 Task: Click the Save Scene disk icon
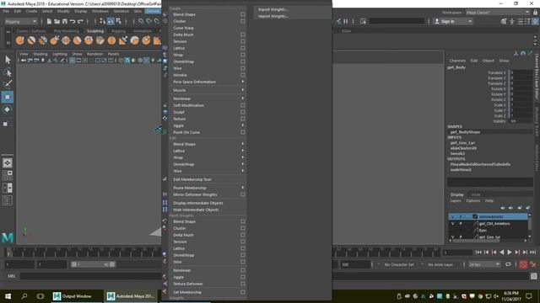pyautogui.click(x=65, y=21)
